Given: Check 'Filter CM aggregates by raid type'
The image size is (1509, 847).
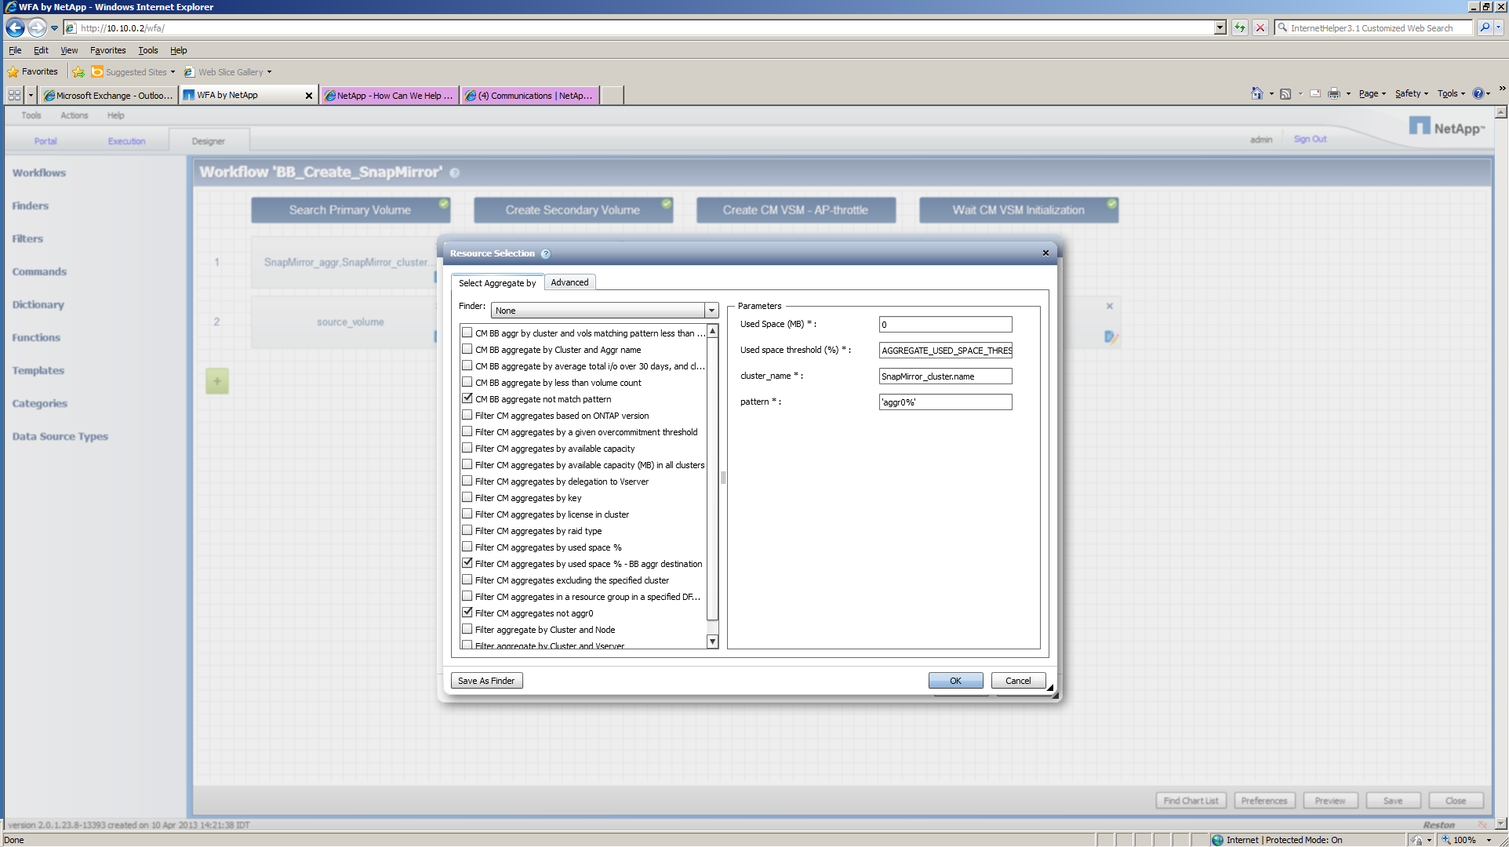Looking at the screenshot, I should [x=467, y=530].
